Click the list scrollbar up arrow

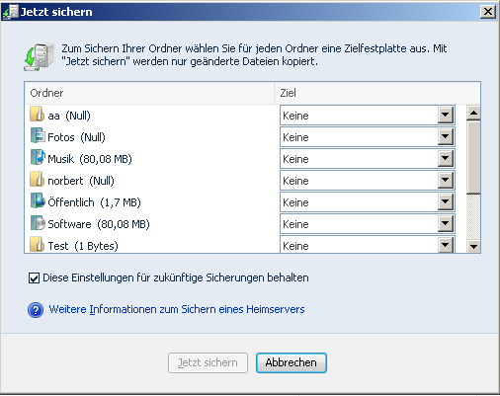473,113
